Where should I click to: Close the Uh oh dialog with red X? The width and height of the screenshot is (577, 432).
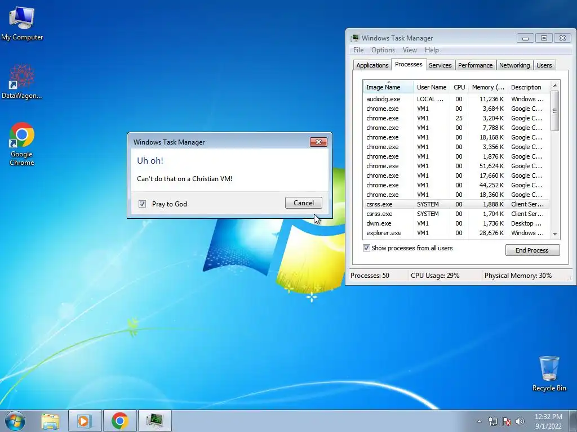(x=318, y=142)
